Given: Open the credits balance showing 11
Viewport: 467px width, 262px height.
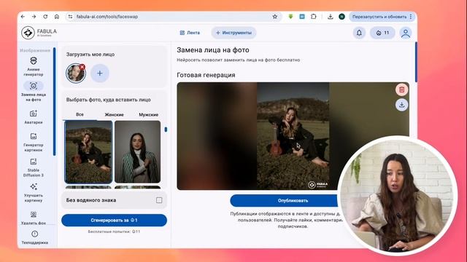Looking at the screenshot, I should click(382, 33).
